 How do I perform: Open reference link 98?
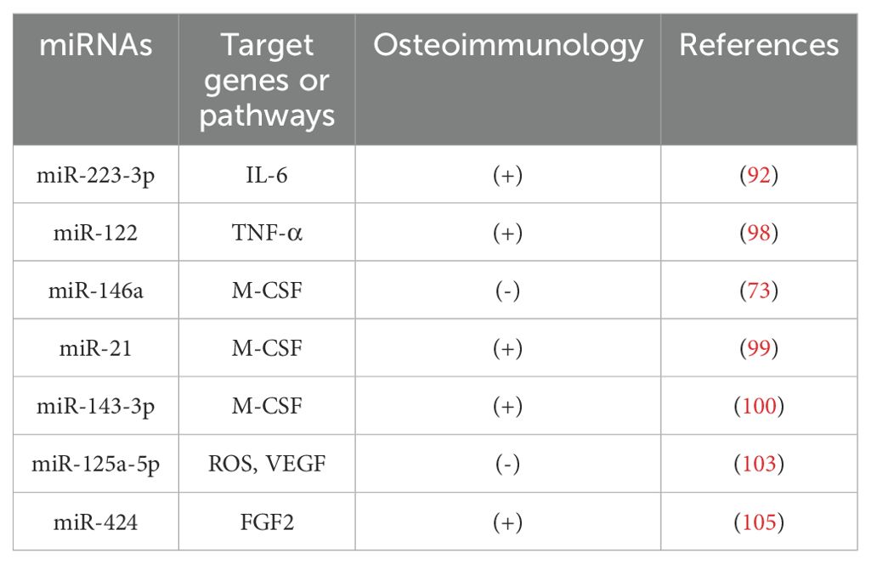[759, 232]
